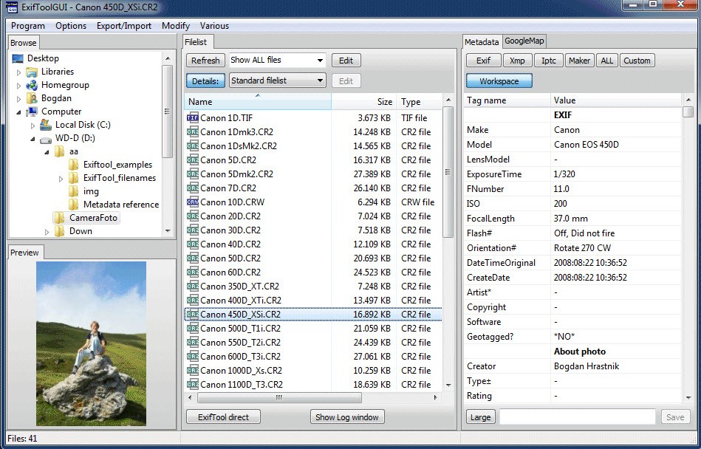Select file Canon 5Dmk2.CR2
The width and height of the screenshot is (701, 449).
pyautogui.click(x=313, y=174)
